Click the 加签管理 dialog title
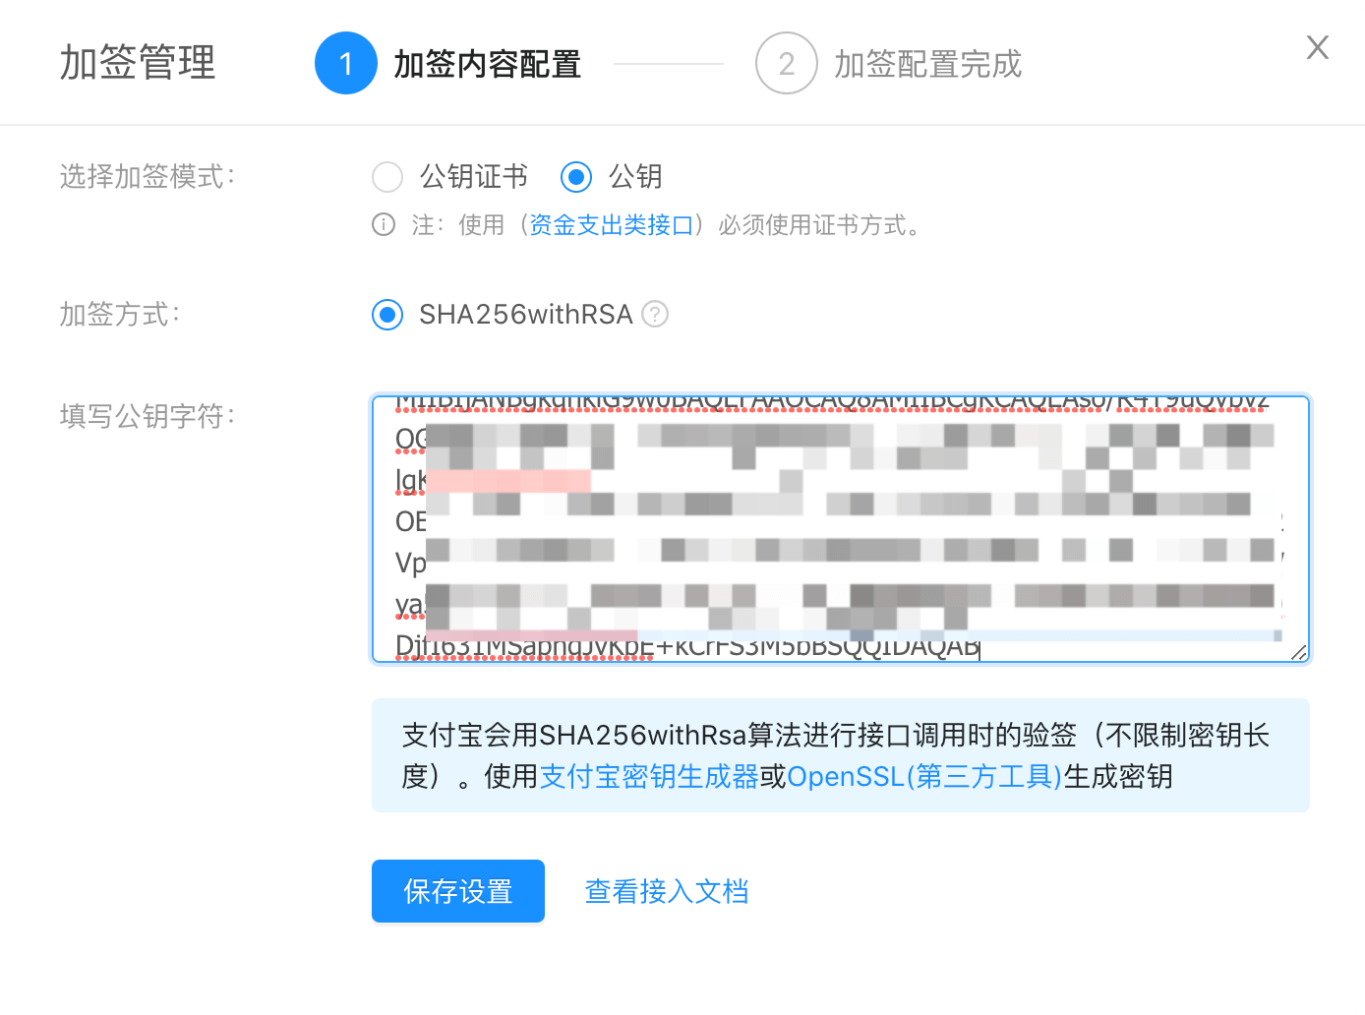 tap(138, 63)
